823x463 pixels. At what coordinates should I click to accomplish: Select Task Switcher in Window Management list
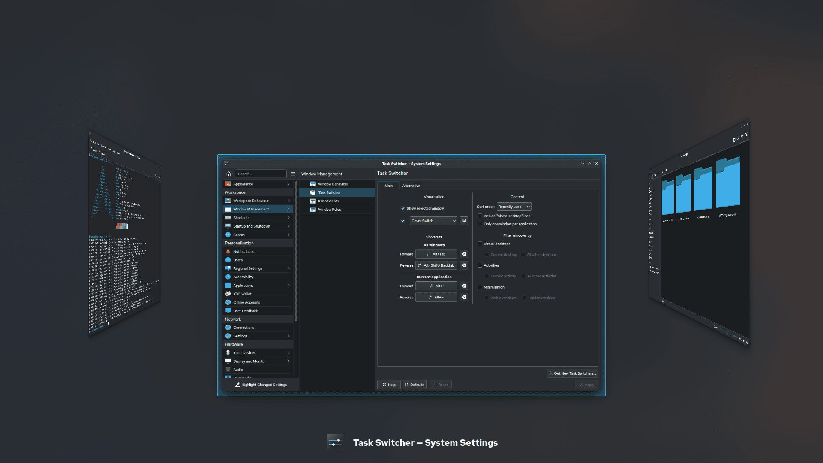[x=337, y=193]
